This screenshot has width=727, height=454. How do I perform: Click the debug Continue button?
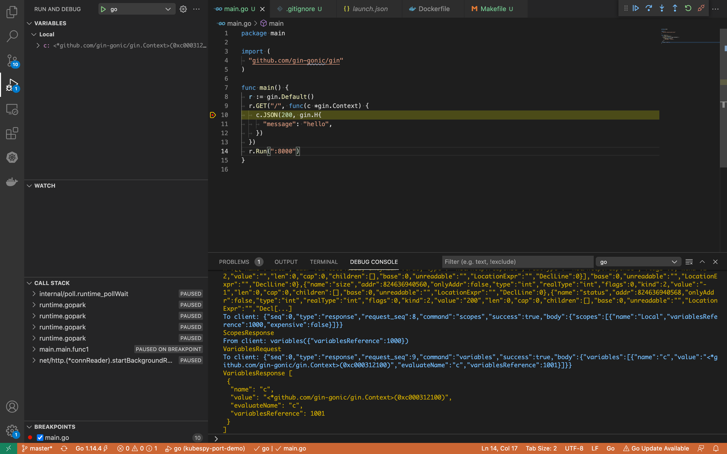(x=636, y=8)
